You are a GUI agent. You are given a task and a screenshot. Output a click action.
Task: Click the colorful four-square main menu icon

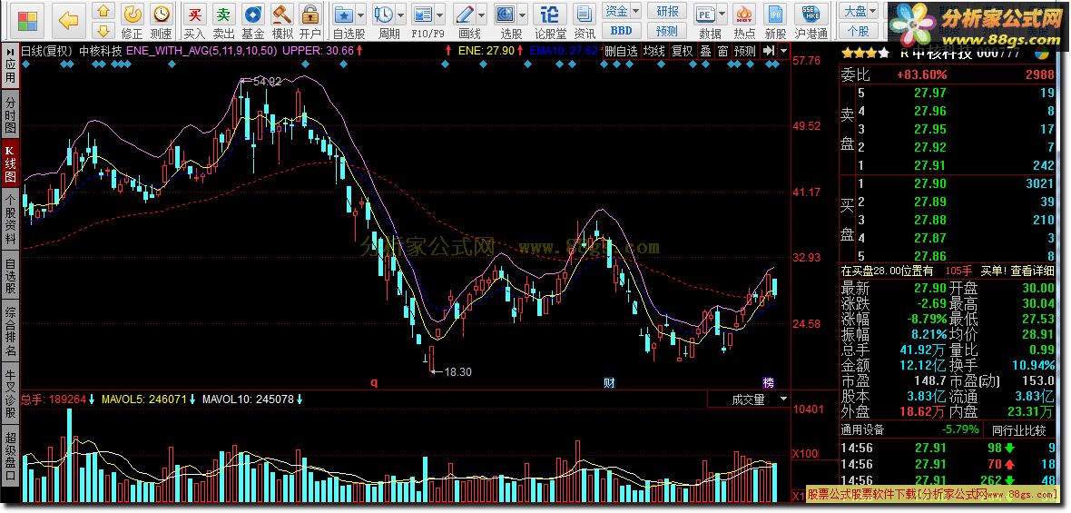28,21
